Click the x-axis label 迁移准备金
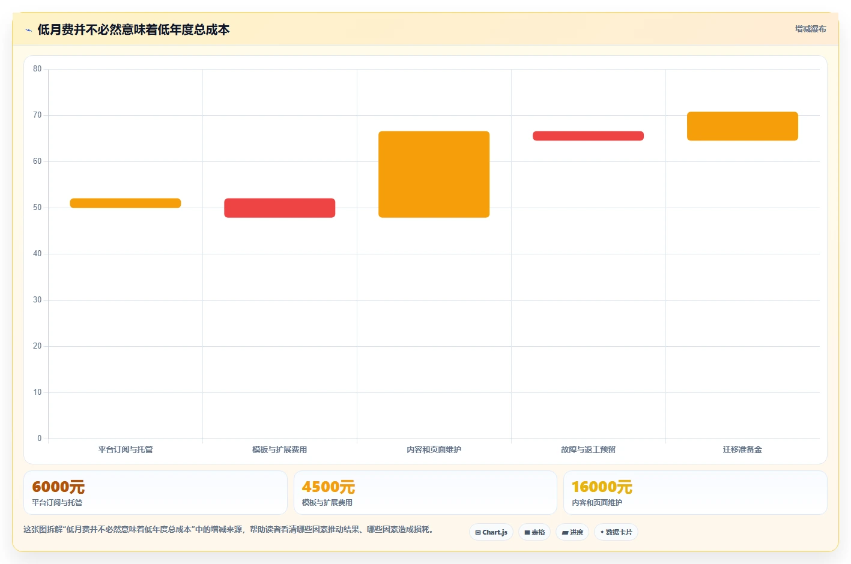851x564 pixels. point(742,449)
